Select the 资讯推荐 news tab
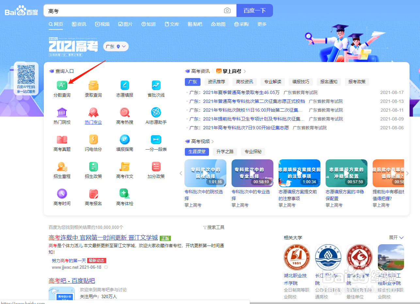 [217, 82]
